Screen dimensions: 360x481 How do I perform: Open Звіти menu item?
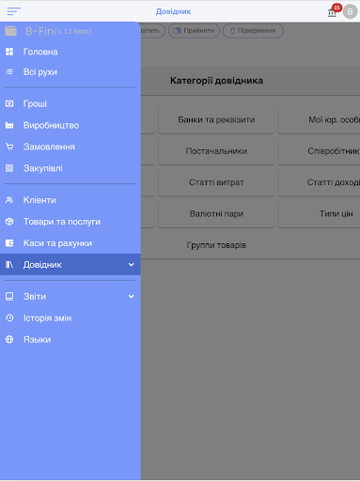tap(70, 296)
